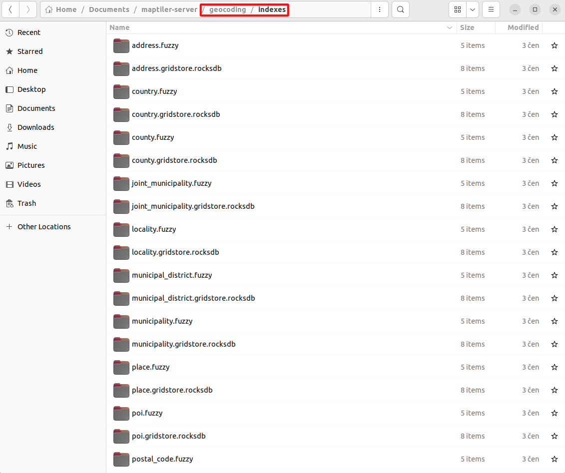565x473 pixels.
Task: Select the postal_code.fuzzy folder name
Action: point(162,459)
